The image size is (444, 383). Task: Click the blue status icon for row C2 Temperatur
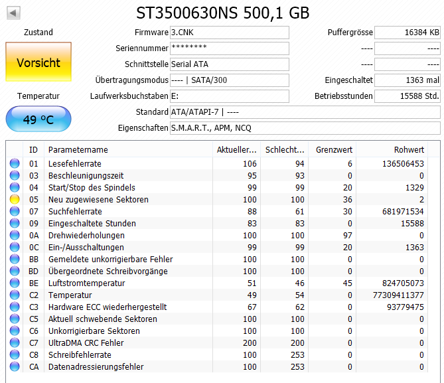(x=15, y=295)
